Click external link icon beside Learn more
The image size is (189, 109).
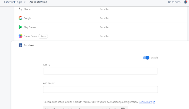pyautogui.click(x=154, y=102)
